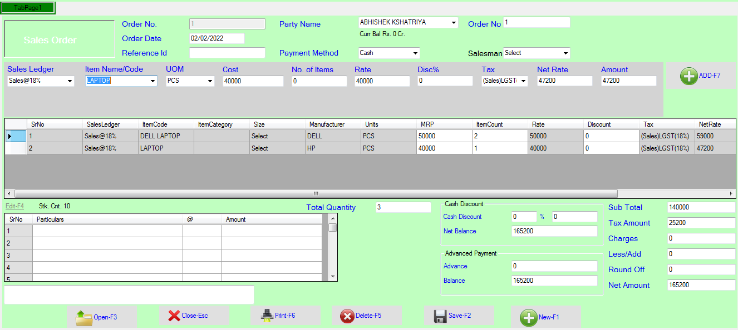Expand the Sales Ledger combo box
This screenshot has height=330, width=738.
70,81
